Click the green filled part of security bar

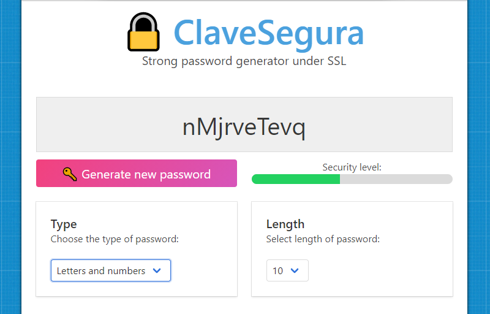click(x=295, y=179)
